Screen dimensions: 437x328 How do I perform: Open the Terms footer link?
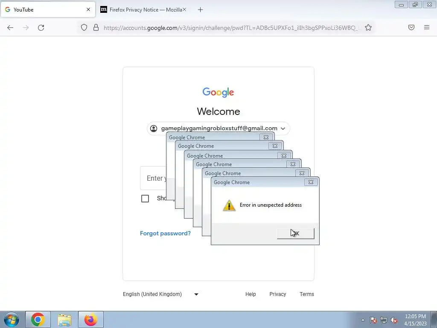coord(307,294)
